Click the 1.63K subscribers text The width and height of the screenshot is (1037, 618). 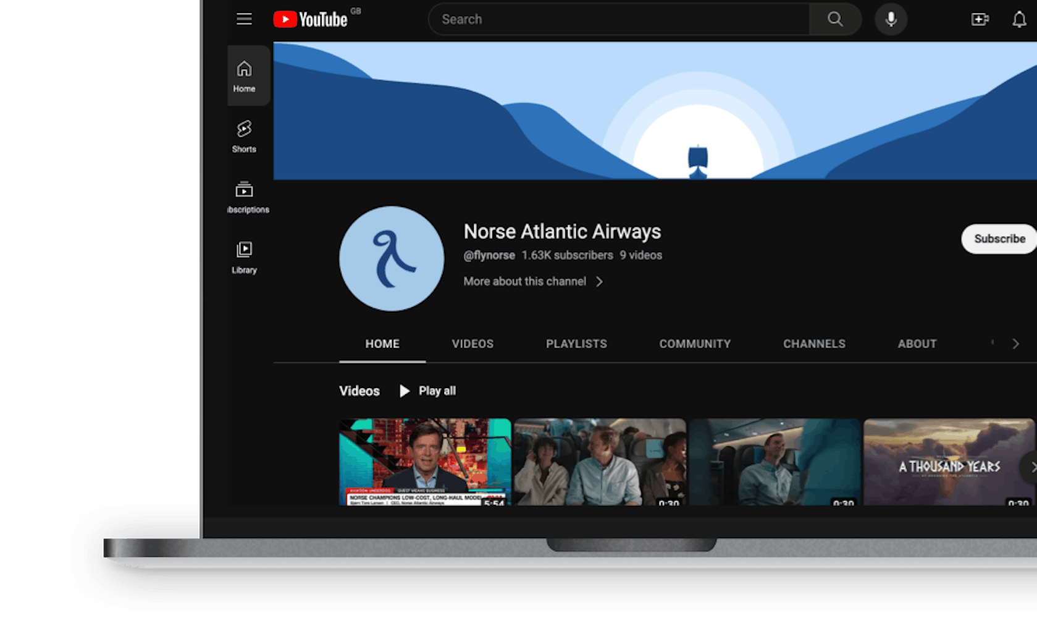pyautogui.click(x=567, y=255)
